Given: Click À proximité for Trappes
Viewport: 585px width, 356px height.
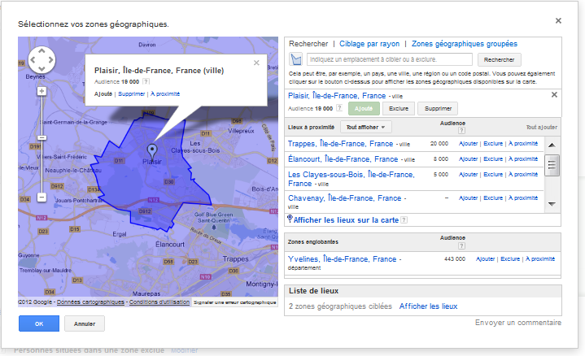Looking at the screenshot, I should pyautogui.click(x=523, y=144).
